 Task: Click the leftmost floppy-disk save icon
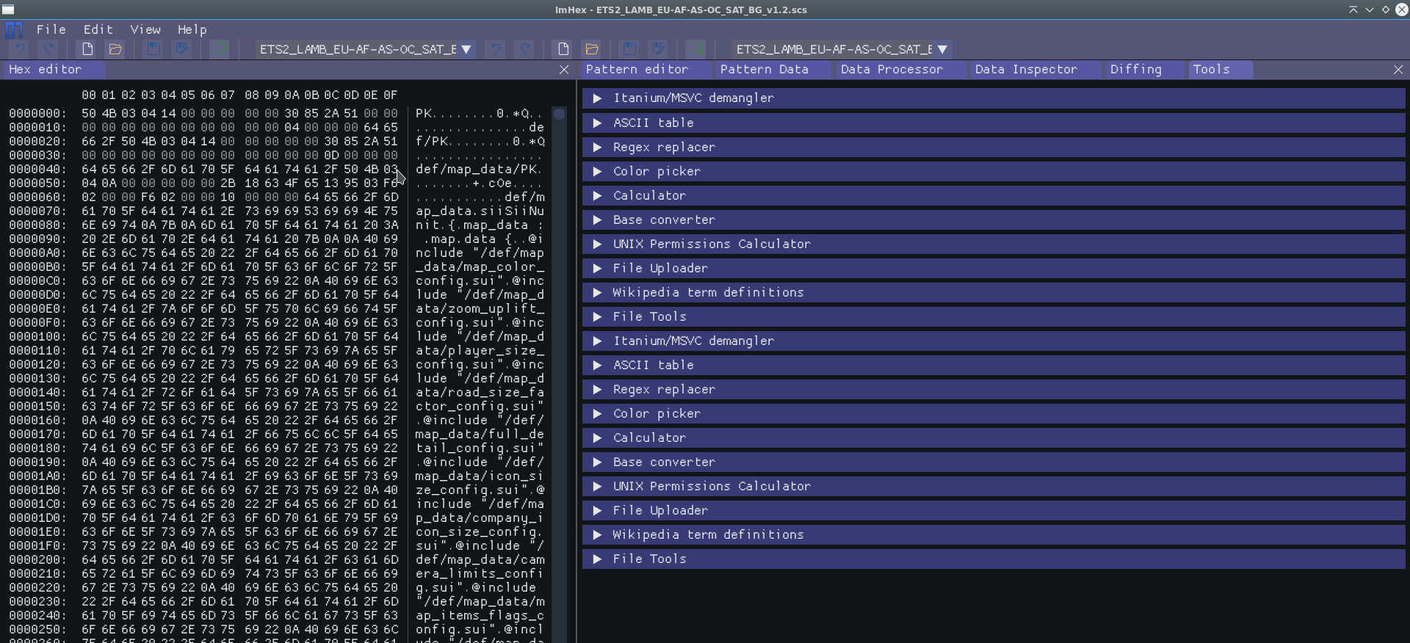tap(153, 49)
